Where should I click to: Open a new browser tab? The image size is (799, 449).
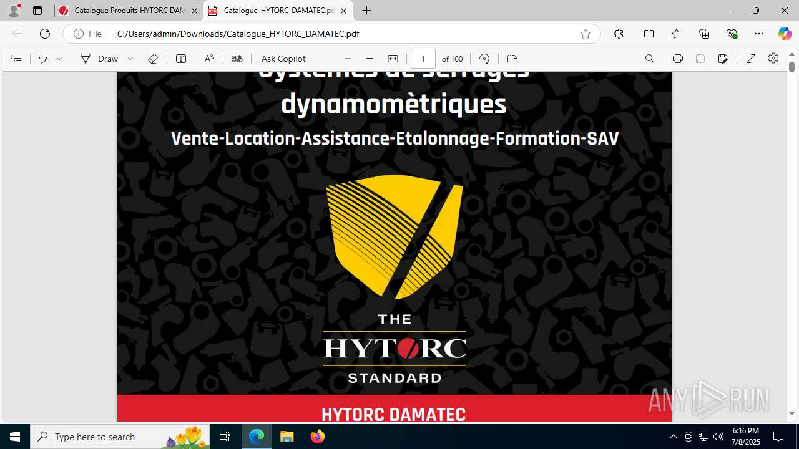coord(367,11)
